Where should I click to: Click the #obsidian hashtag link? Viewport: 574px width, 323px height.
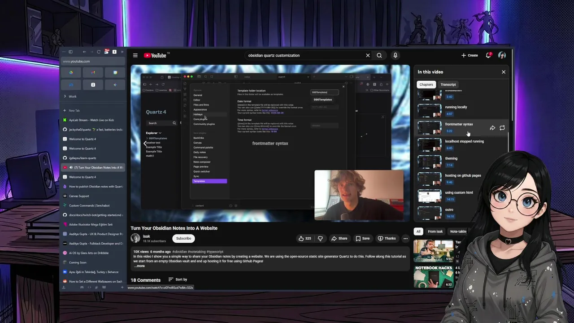click(x=179, y=252)
